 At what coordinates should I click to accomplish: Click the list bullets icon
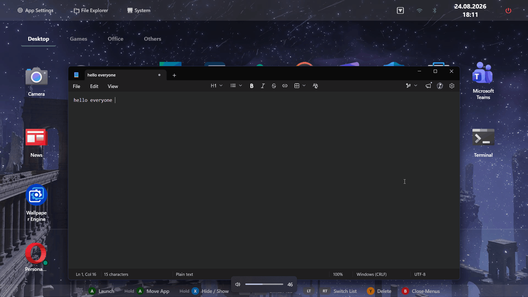(x=233, y=86)
